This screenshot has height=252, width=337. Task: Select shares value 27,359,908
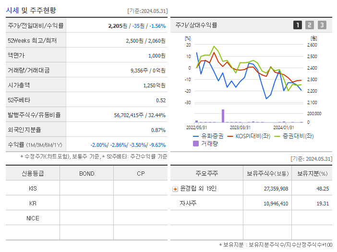click(276, 189)
